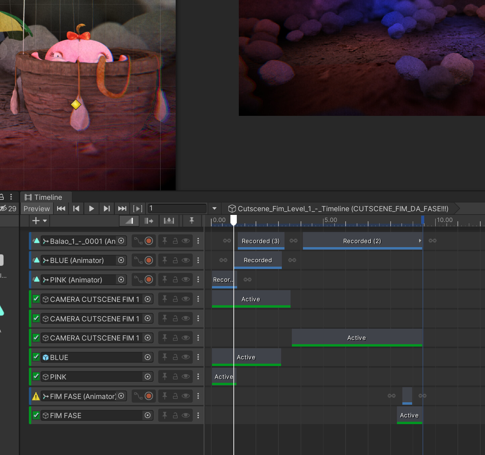Open the Cutscene_Fim_Level_1 breadcrumb menu
Viewport: 485px width, 455px height.
342,209
